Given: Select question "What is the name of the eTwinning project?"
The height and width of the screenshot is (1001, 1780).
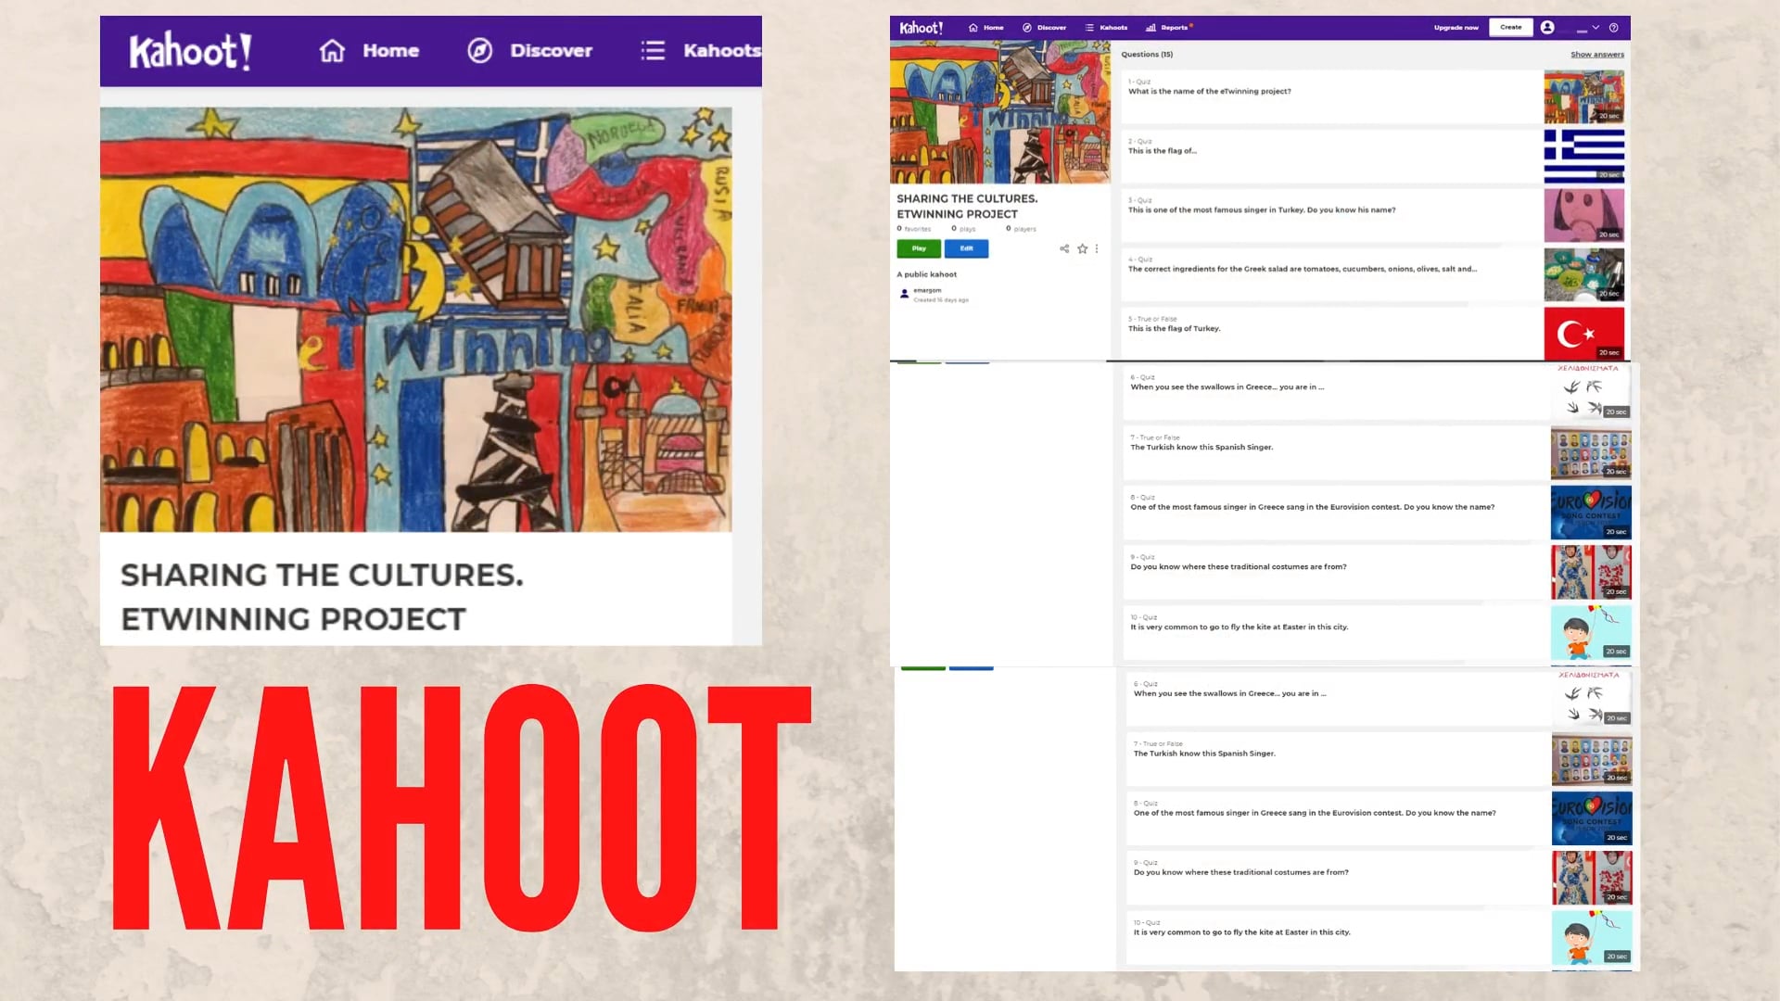Looking at the screenshot, I should click(1331, 96).
